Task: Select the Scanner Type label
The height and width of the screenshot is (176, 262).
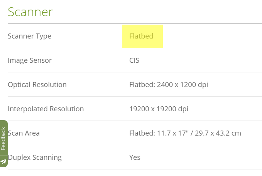Action: pos(29,36)
